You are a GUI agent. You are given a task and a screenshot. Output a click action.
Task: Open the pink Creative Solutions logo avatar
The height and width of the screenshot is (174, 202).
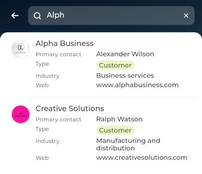pyautogui.click(x=21, y=114)
